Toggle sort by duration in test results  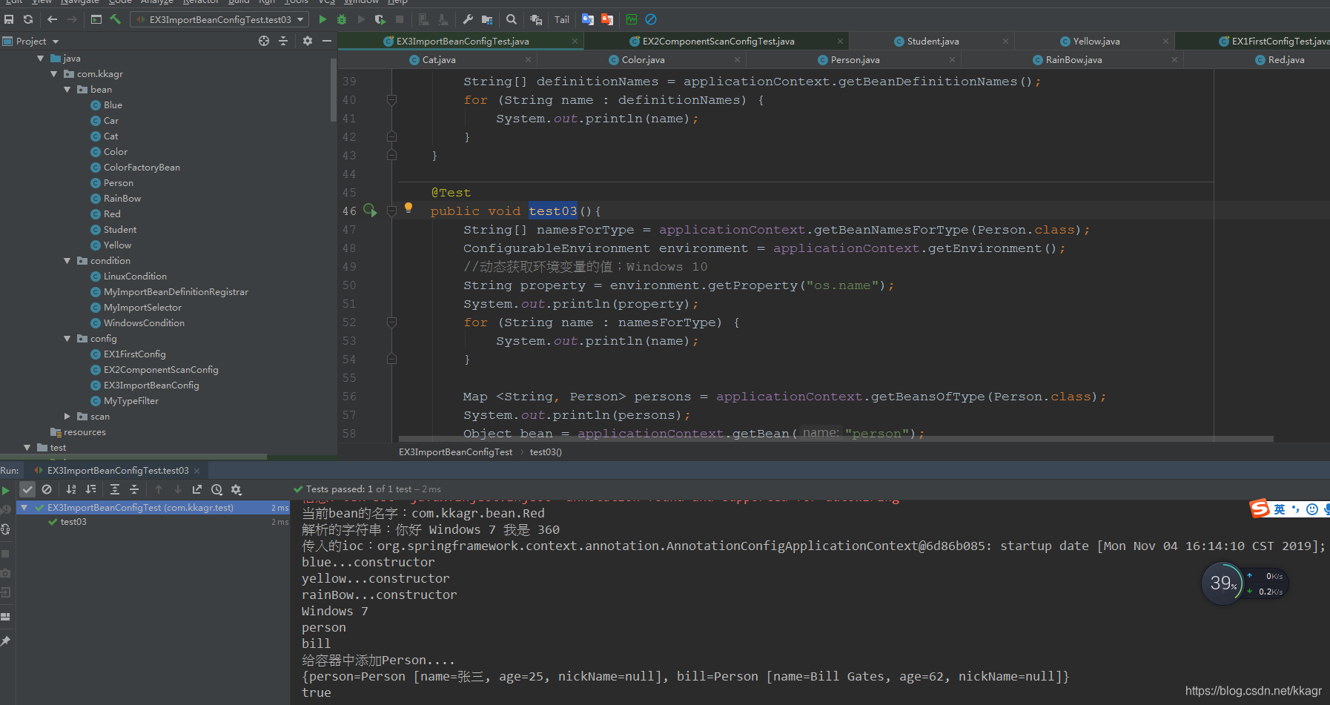click(x=90, y=489)
